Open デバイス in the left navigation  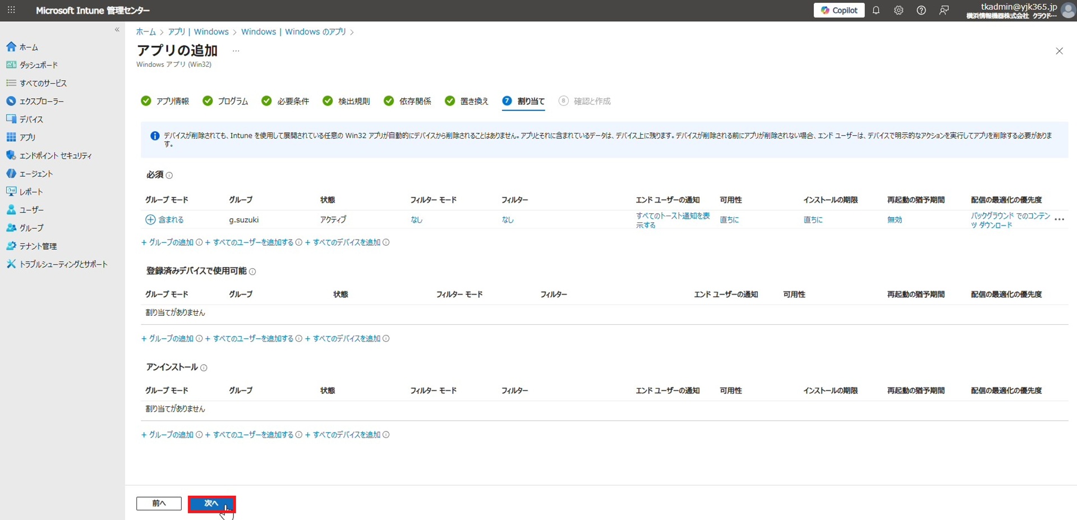(x=31, y=119)
